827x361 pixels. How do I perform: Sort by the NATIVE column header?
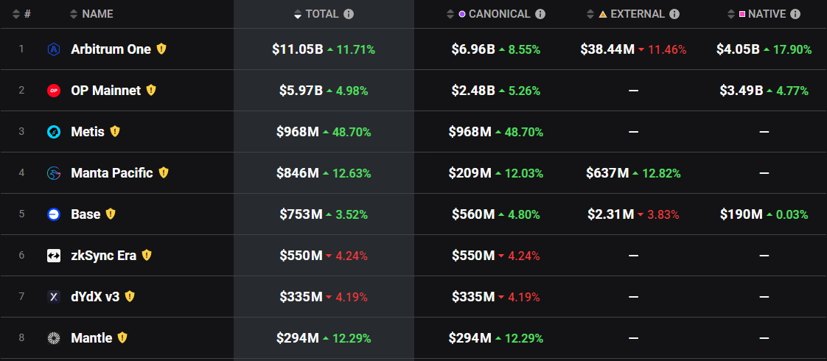(x=767, y=14)
